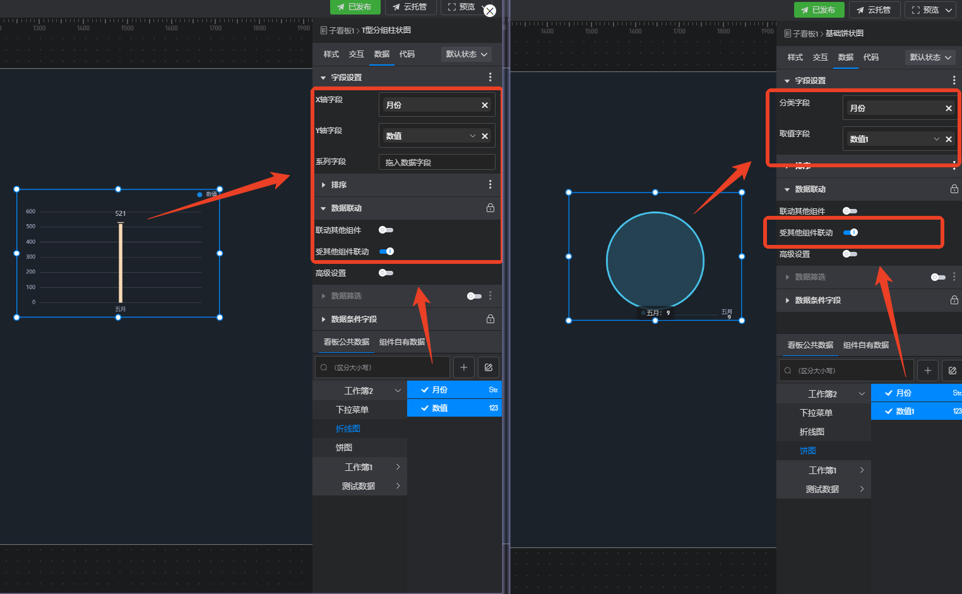Click 已发布 button above T型分组柱状图 panel
The width and height of the screenshot is (962, 594).
tap(355, 7)
